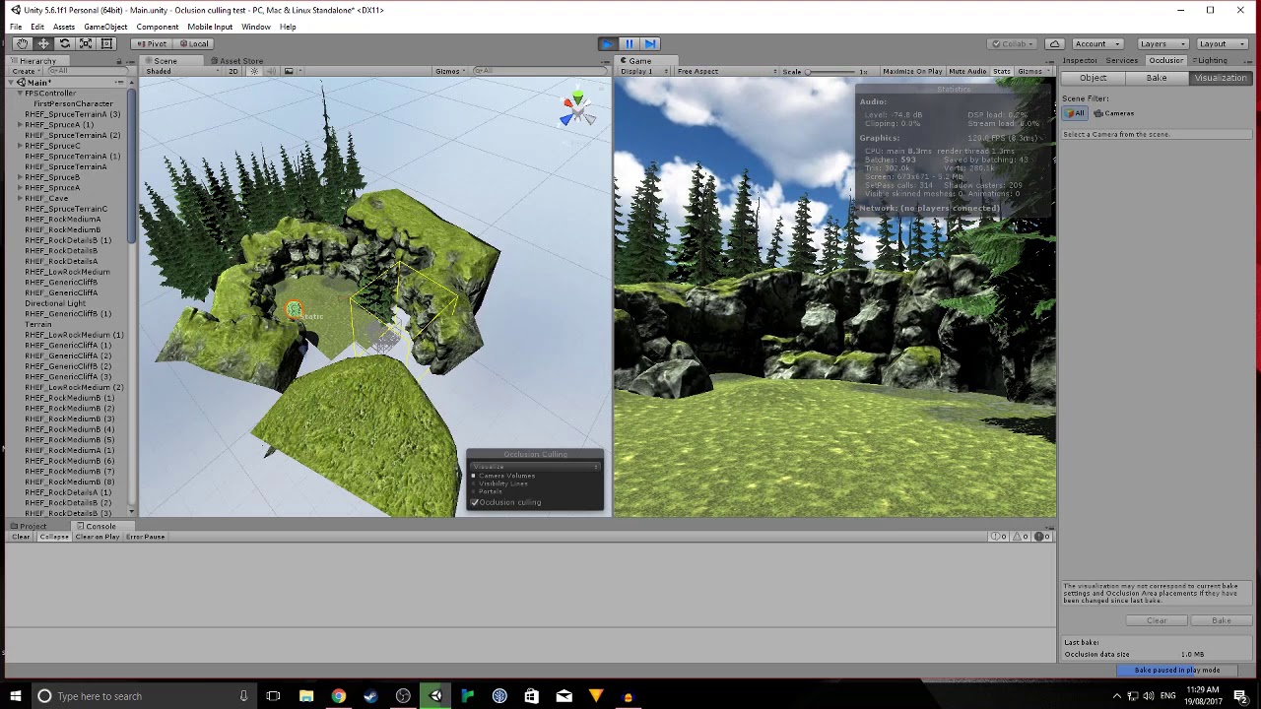Open Chrome from the taskbar

[x=338, y=696]
